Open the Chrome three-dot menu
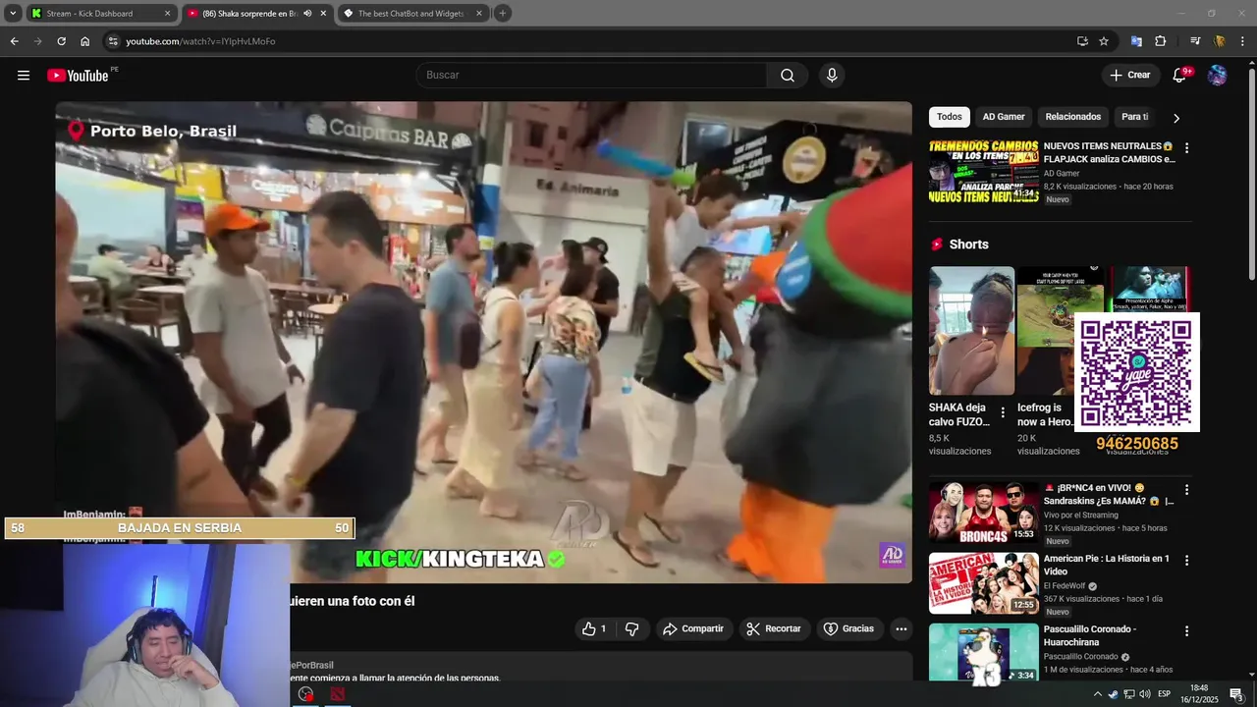 [x=1243, y=41]
